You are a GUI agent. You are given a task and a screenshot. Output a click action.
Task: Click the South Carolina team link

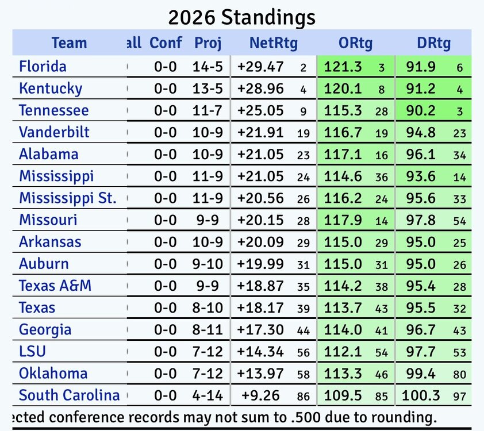click(x=69, y=395)
